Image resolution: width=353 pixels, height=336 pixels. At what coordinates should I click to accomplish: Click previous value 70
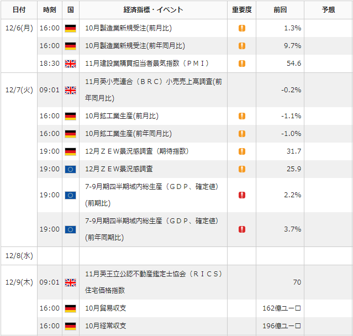click(297, 282)
